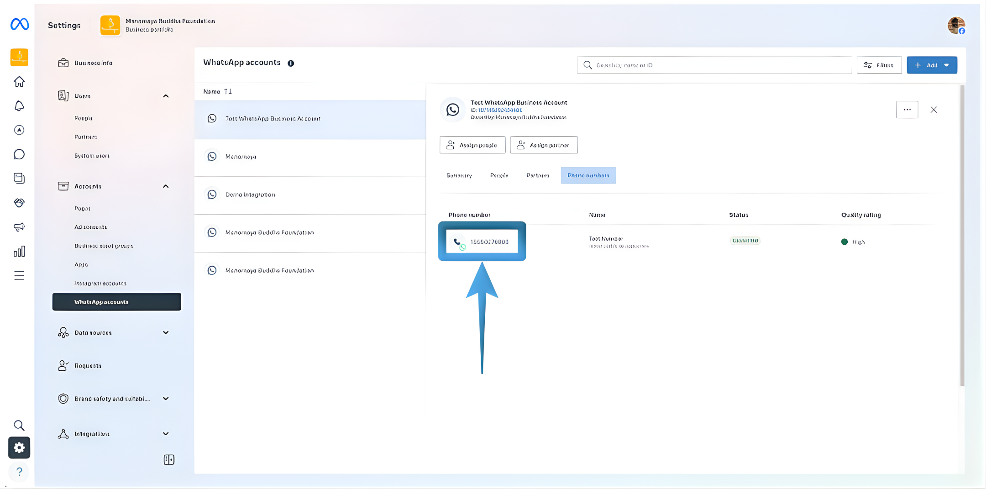This screenshot has height=489, width=986.
Task: Open the Inbox chat icon
Action: (19, 154)
